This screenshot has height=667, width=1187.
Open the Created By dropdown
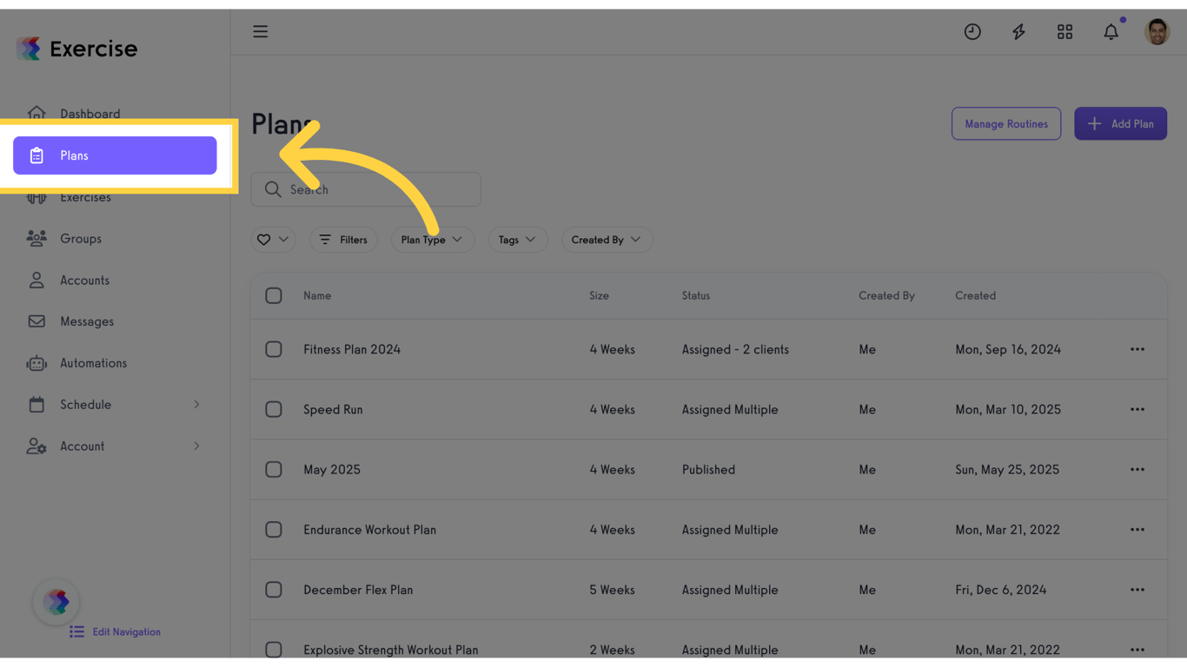click(606, 240)
